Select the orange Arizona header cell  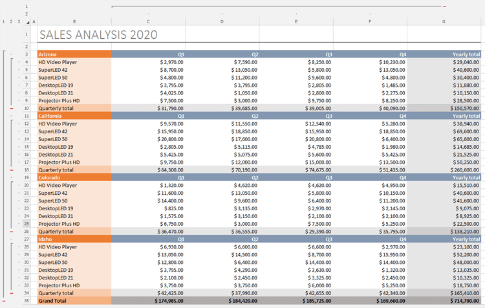(74, 54)
